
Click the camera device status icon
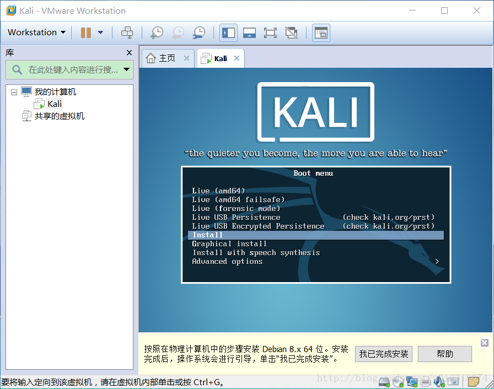453,382
